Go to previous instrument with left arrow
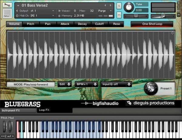This screenshot has height=140, width=182. click(105, 5)
